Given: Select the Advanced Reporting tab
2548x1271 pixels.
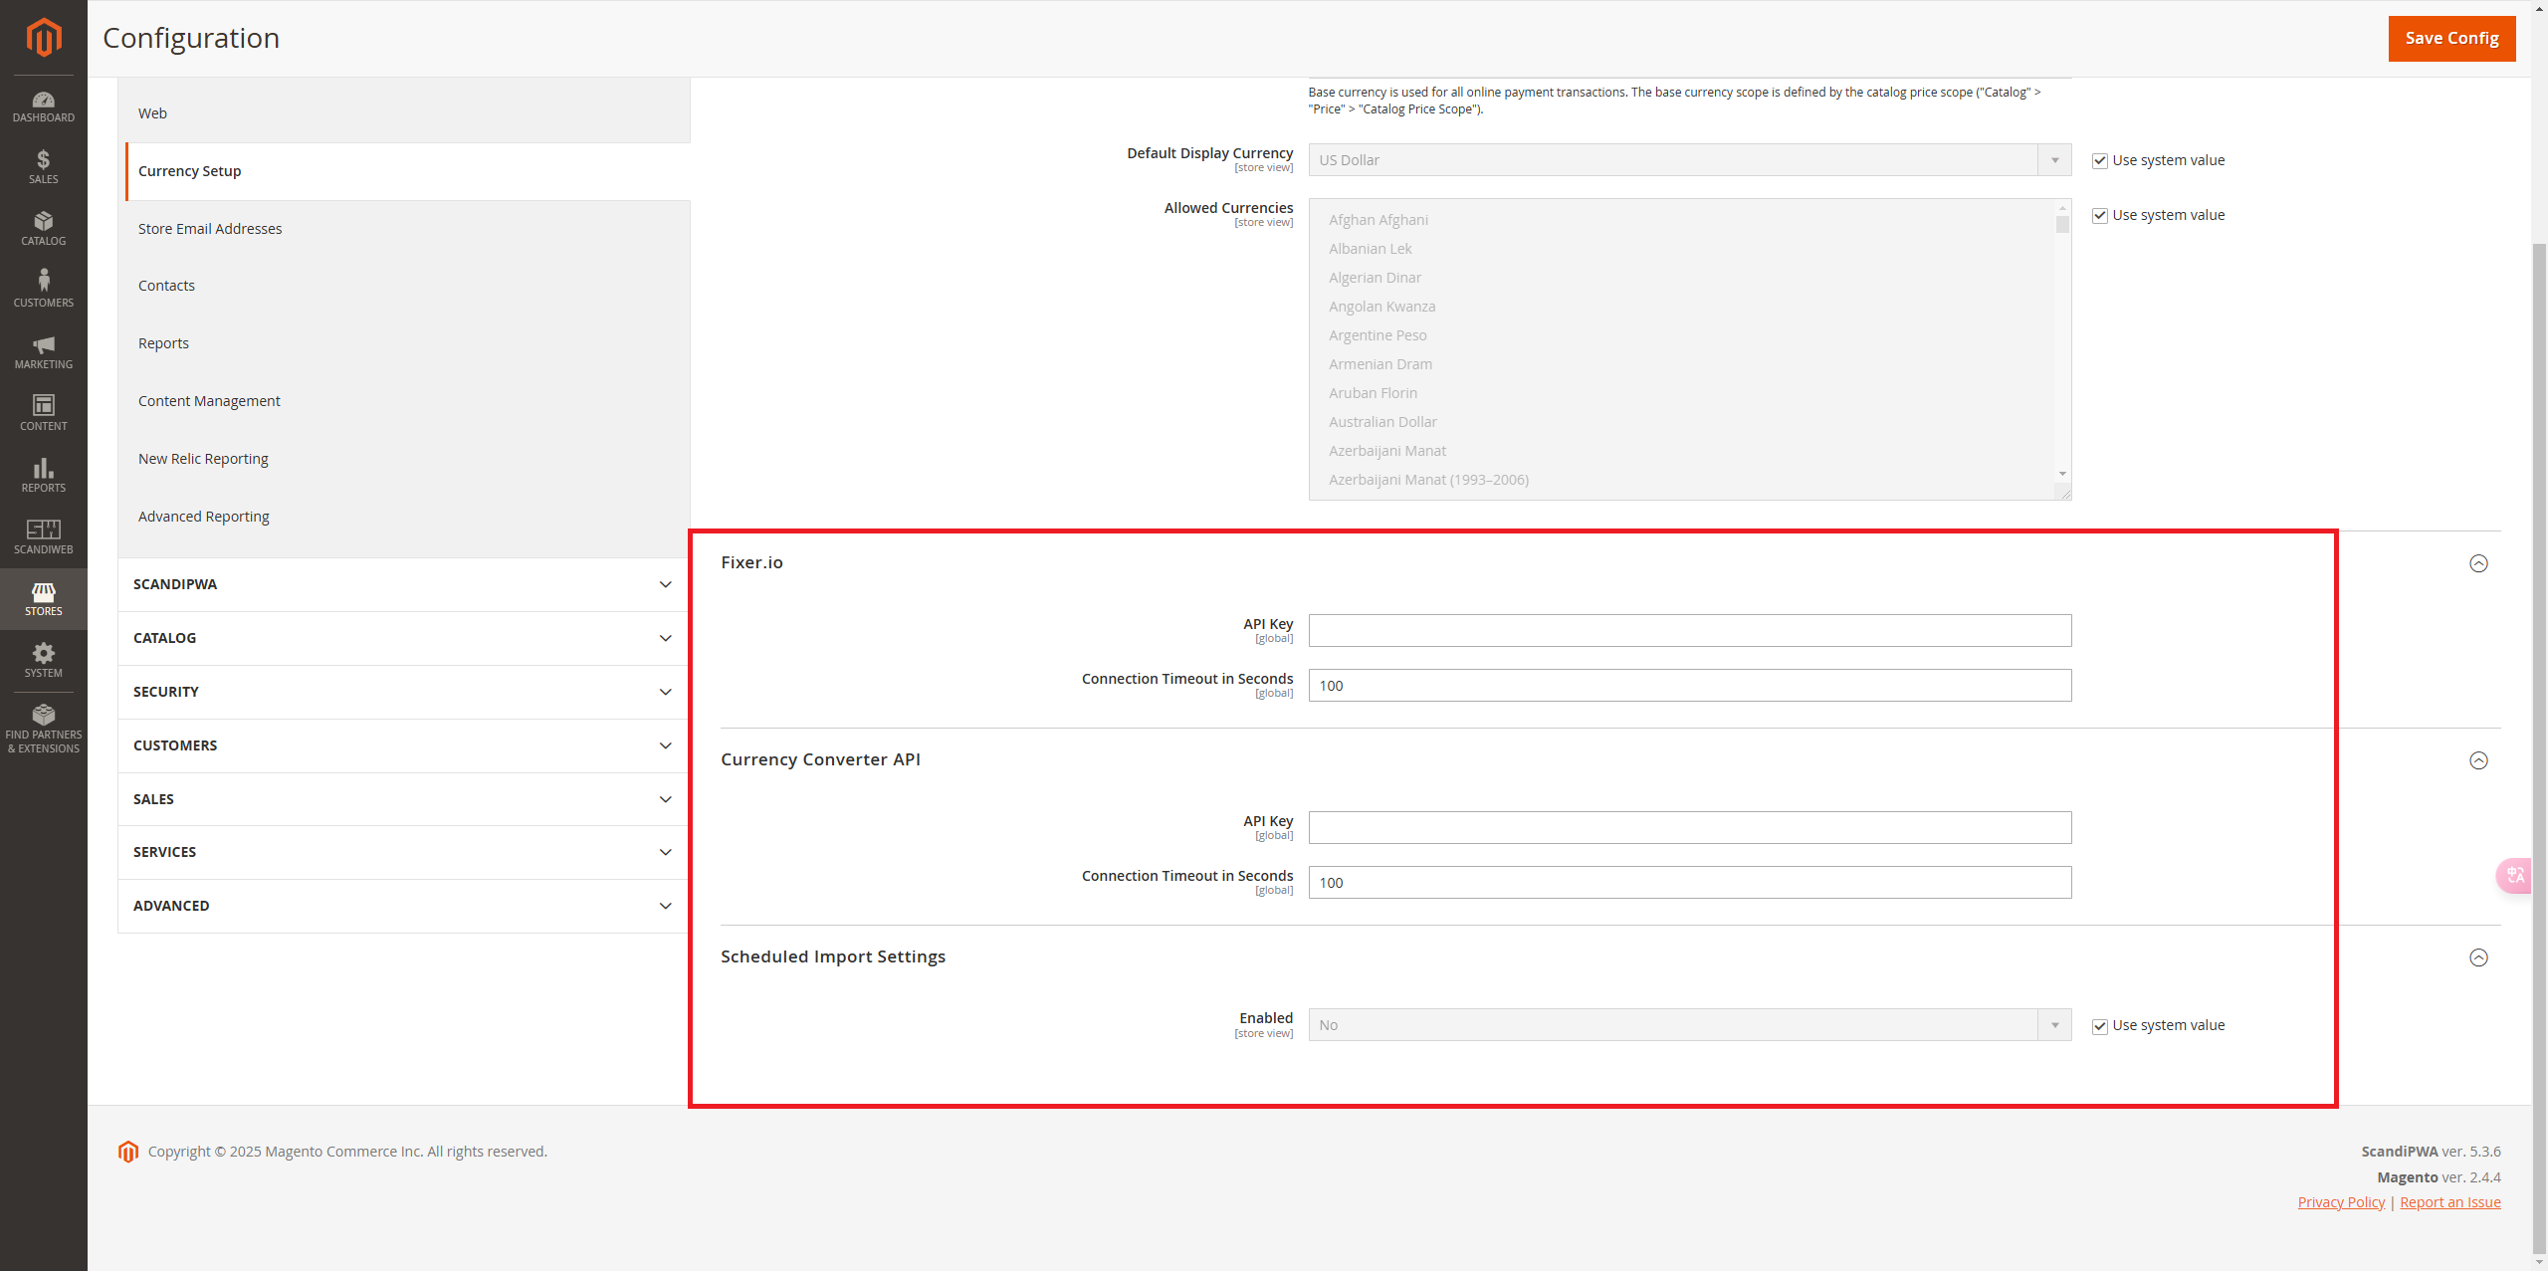Looking at the screenshot, I should 204,517.
